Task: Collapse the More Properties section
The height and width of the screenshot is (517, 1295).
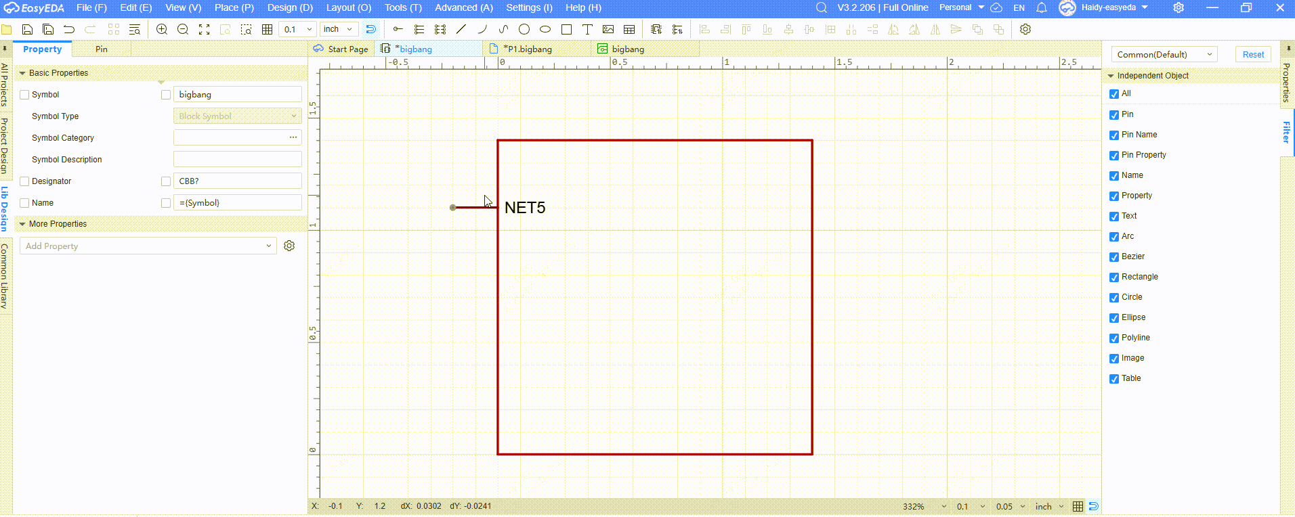Action: point(22,224)
